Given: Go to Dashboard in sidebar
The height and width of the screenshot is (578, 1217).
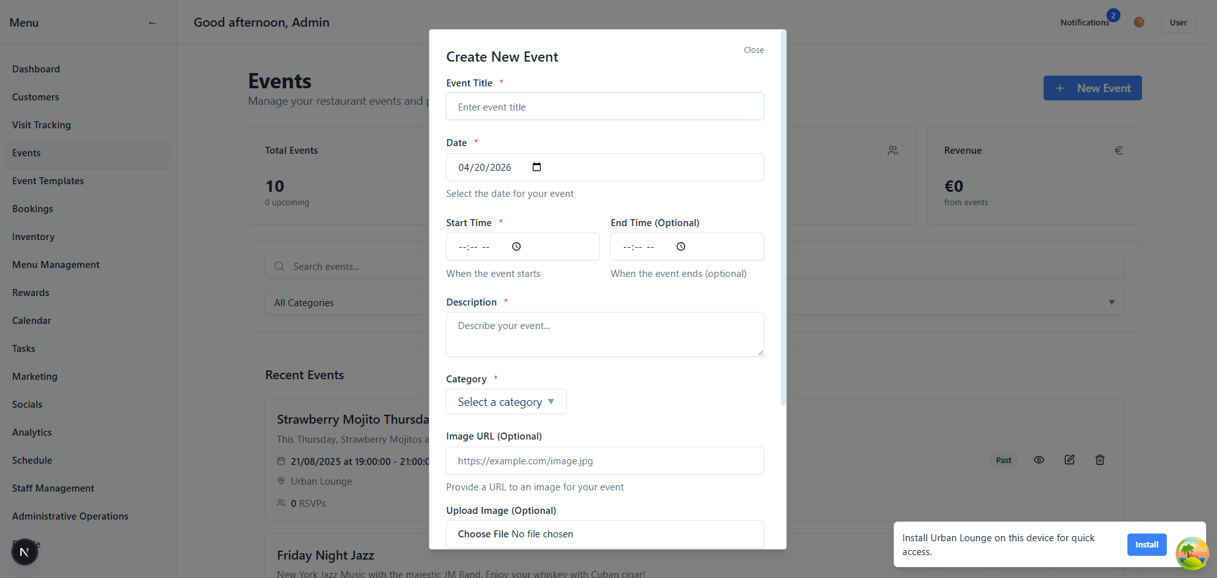Looking at the screenshot, I should [36, 69].
